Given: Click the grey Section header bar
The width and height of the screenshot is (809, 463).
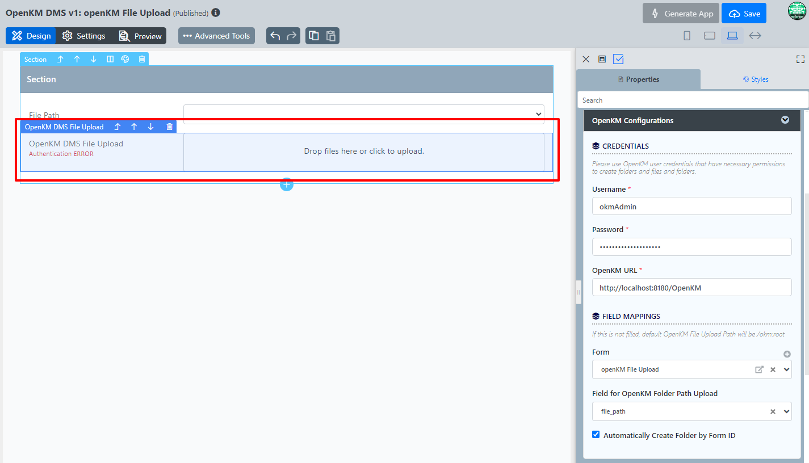Looking at the screenshot, I should (287, 79).
